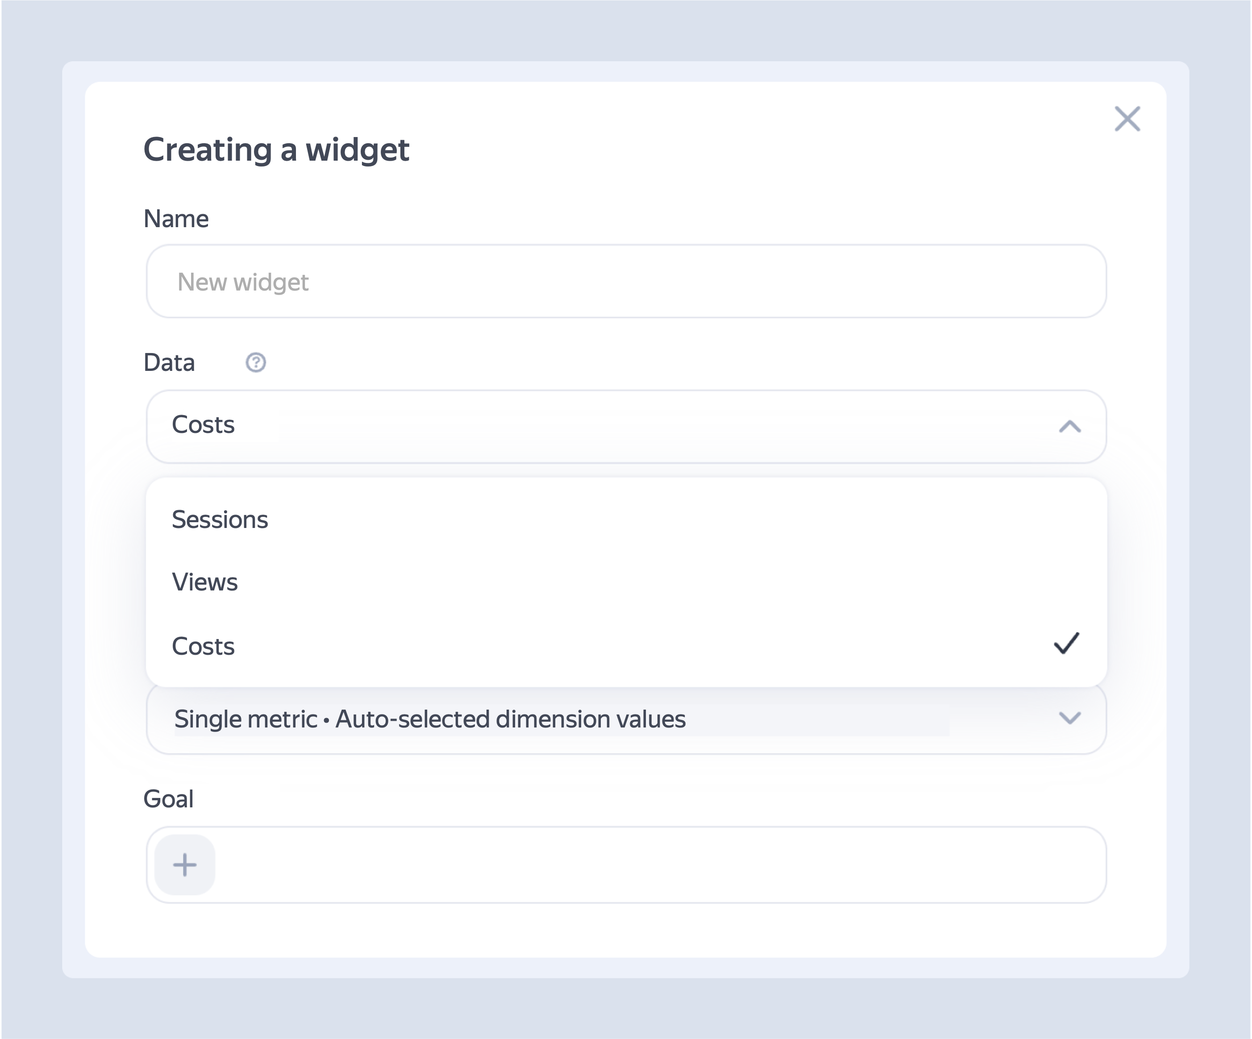The width and height of the screenshot is (1252, 1039).
Task: Focus the Name field with New widget placeholder
Action: pyautogui.click(x=626, y=281)
